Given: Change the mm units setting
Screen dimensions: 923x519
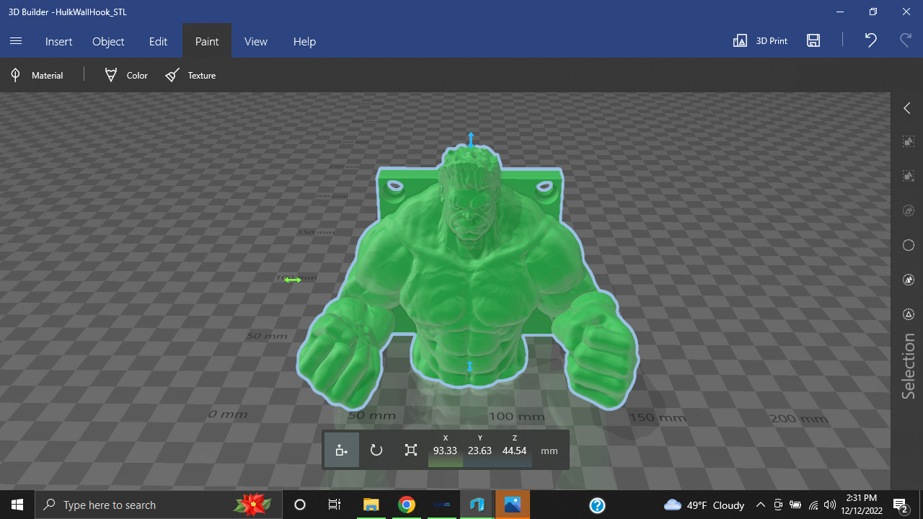Looking at the screenshot, I should pos(549,451).
